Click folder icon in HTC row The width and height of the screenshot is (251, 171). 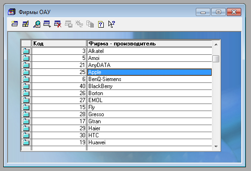(x=26, y=135)
